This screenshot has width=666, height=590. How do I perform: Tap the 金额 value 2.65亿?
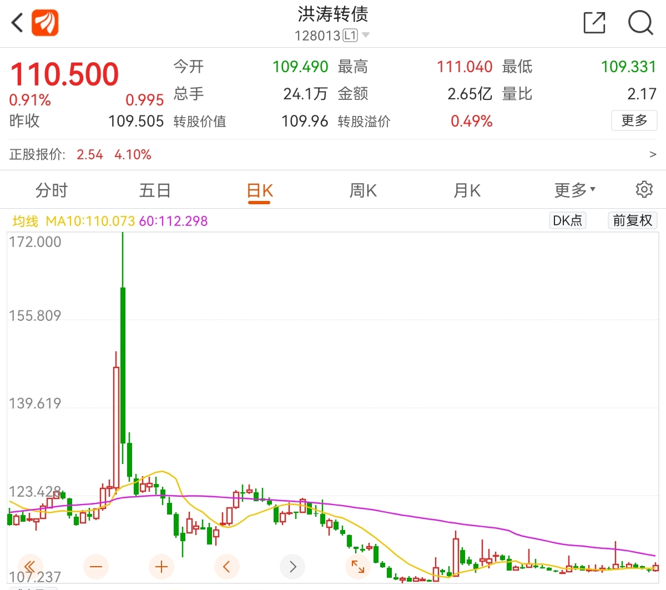point(470,94)
